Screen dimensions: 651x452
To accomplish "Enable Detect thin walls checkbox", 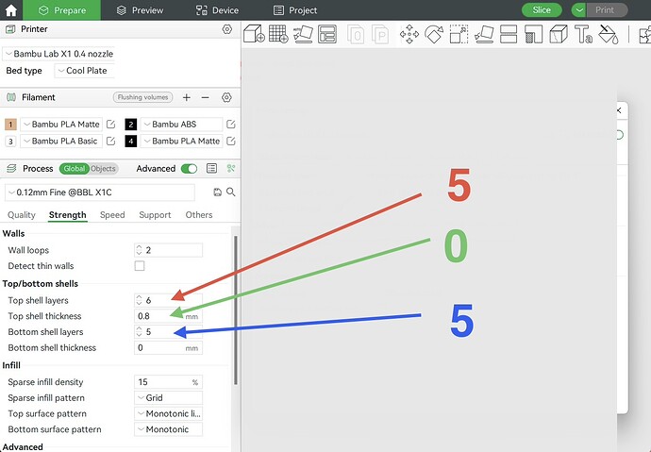I will click(x=140, y=266).
